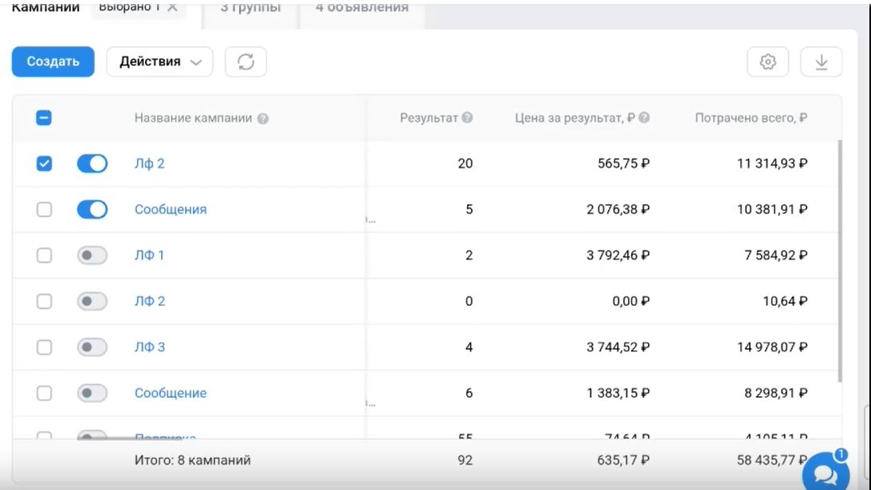Enable the ЛФ 1 campaign switch
Viewport: 871px width, 490px height.
click(x=92, y=256)
